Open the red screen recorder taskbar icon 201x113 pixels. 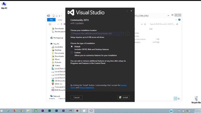[x=77, y=111]
